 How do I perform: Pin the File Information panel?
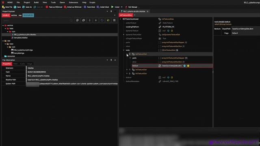click(x=111, y=60)
